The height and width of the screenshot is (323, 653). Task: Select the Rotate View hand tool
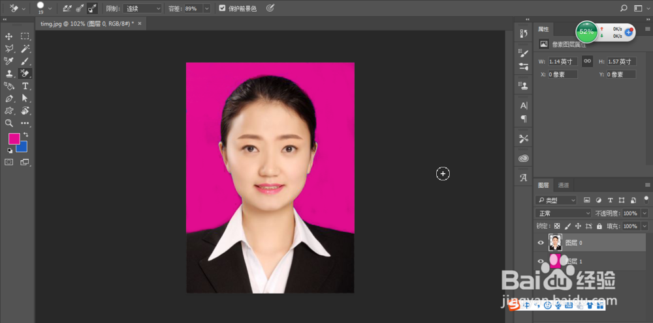[x=25, y=111]
